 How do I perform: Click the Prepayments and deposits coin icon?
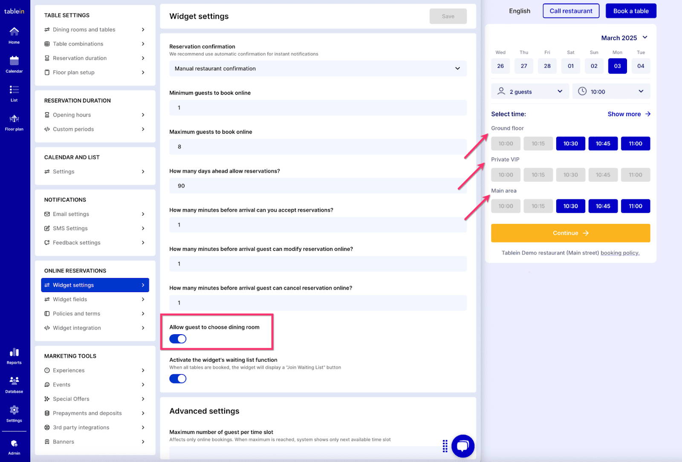pyautogui.click(x=47, y=413)
